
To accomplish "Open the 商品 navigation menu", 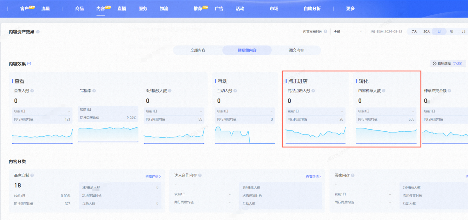I will point(79,9).
